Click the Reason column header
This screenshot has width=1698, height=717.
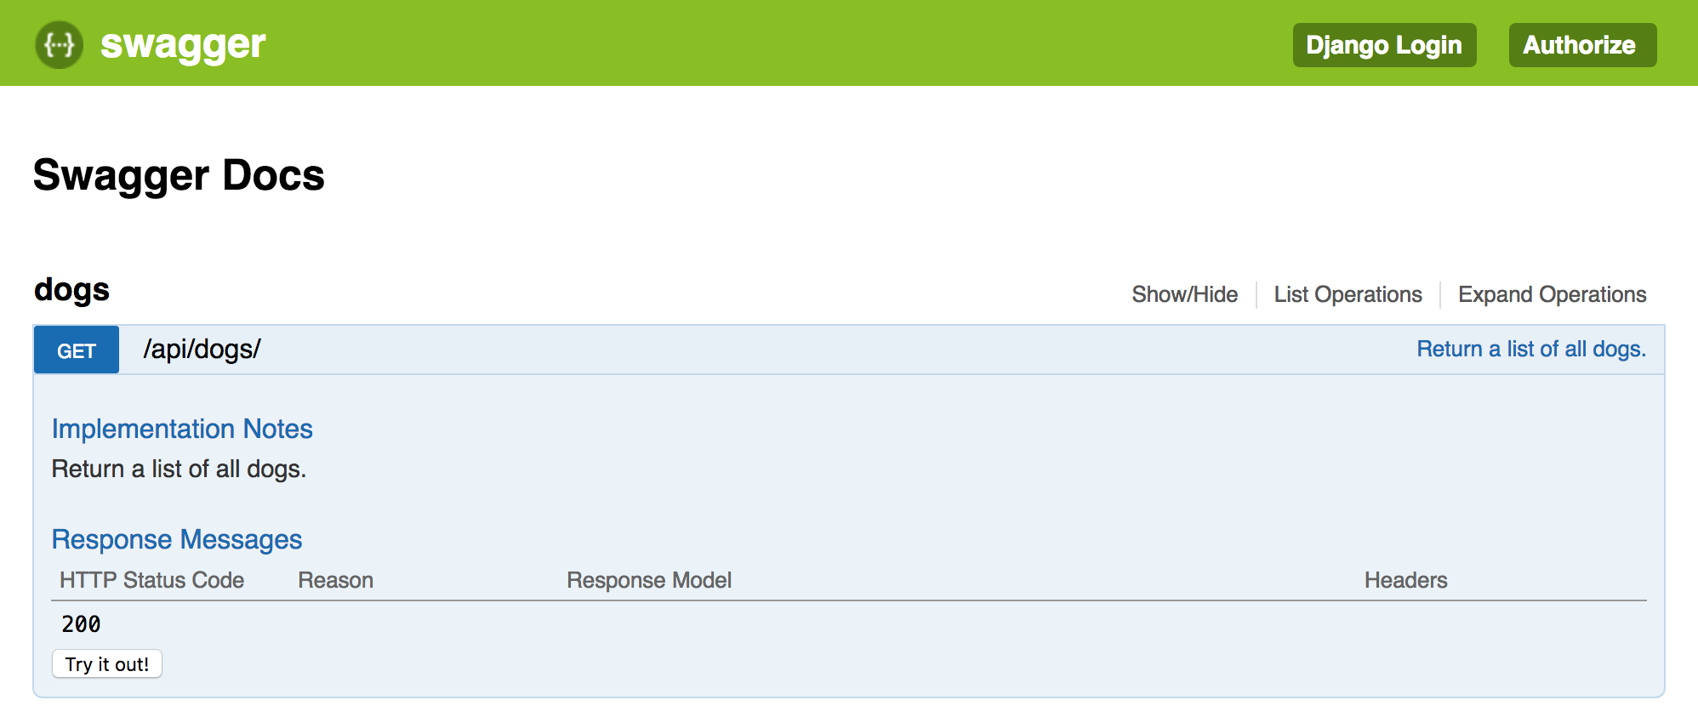coord(335,580)
